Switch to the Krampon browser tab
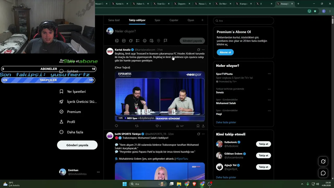 (x=244, y=4)
